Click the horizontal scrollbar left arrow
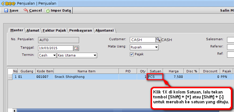The image size is (234, 112). tap(14, 111)
